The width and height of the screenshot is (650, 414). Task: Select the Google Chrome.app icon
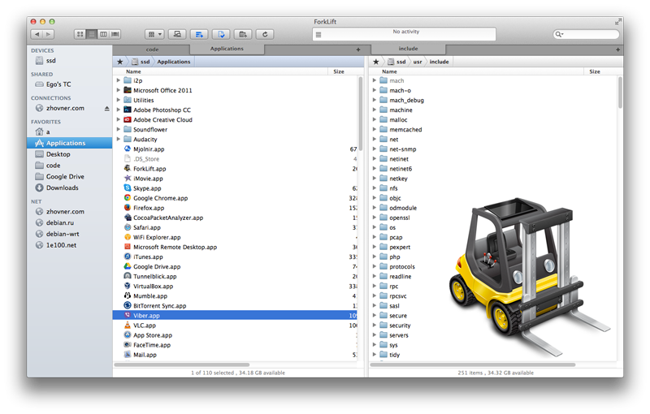[128, 197]
